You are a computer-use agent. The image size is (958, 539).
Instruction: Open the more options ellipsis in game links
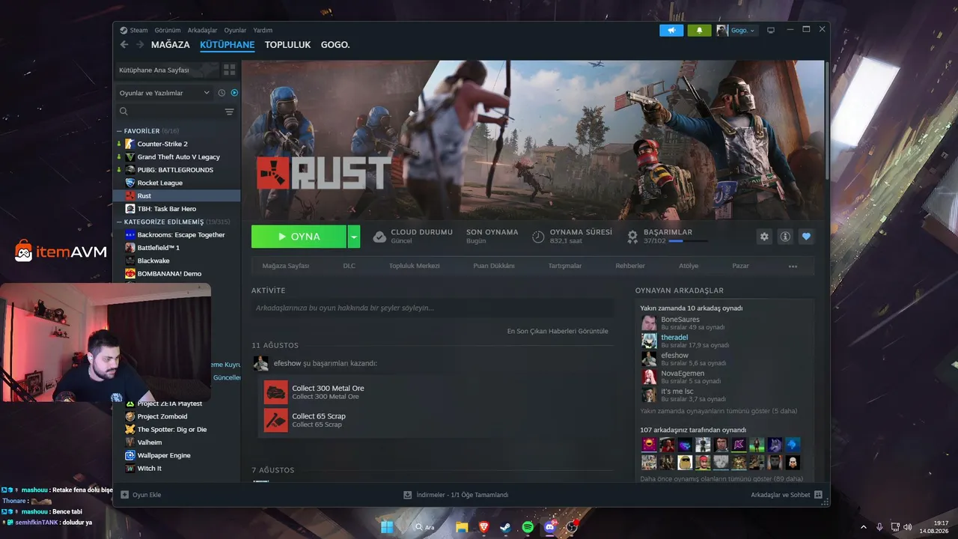coord(793,266)
